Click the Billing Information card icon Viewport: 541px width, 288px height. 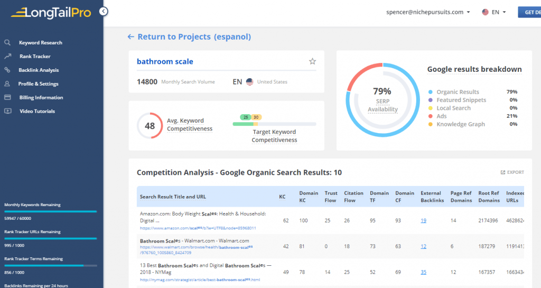pos(7,97)
